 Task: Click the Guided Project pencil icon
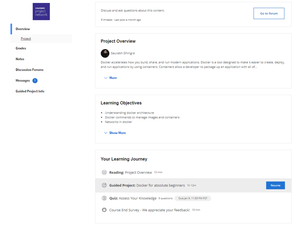click(104, 185)
